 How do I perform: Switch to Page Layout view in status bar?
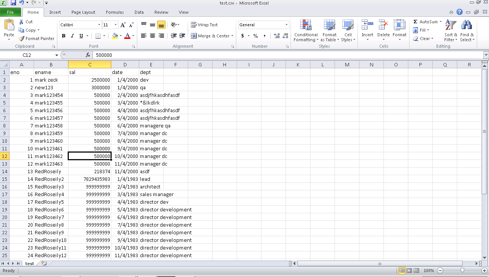[x=409, y=271]
